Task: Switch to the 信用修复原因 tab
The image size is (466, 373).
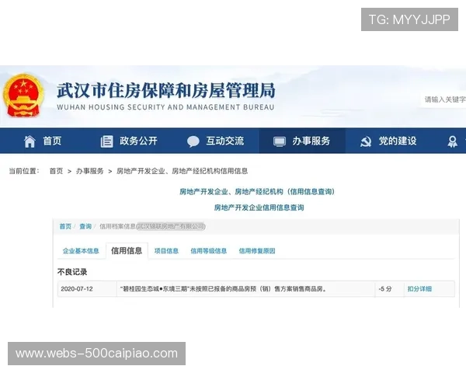Action: (x=257, y=251)
